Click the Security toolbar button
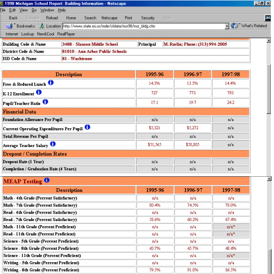The width and height of the screenshot is (274, 274). point(148,18)
